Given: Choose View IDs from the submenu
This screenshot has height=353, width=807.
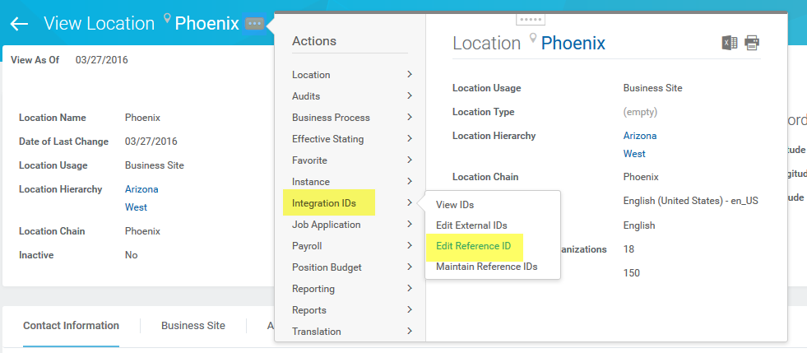Looking at the screenshot, I should pos(455,205).
